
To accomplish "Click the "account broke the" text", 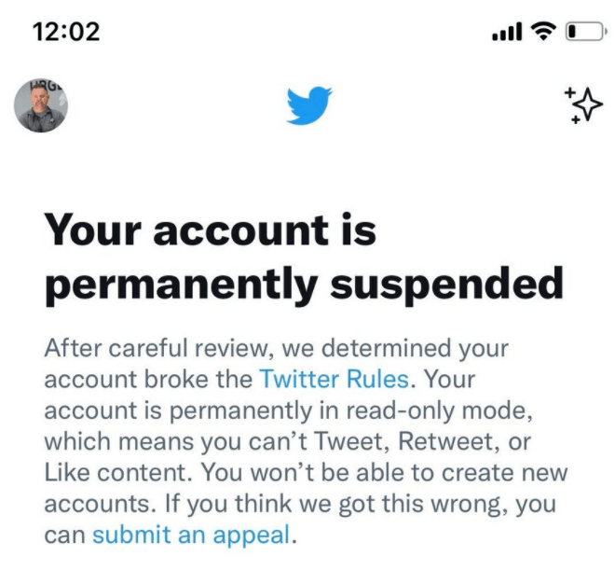I will [x=148, y=380].
